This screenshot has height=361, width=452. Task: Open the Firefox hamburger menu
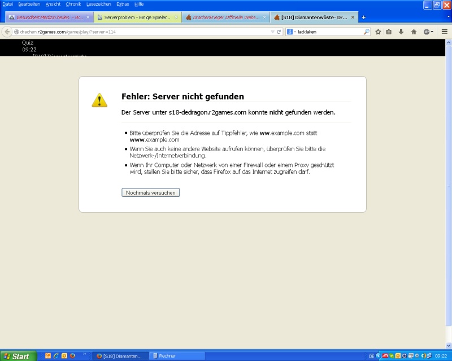click(x=445, y=32)
